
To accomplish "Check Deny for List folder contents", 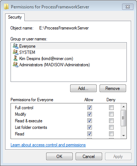I will (x=111, y=127).
